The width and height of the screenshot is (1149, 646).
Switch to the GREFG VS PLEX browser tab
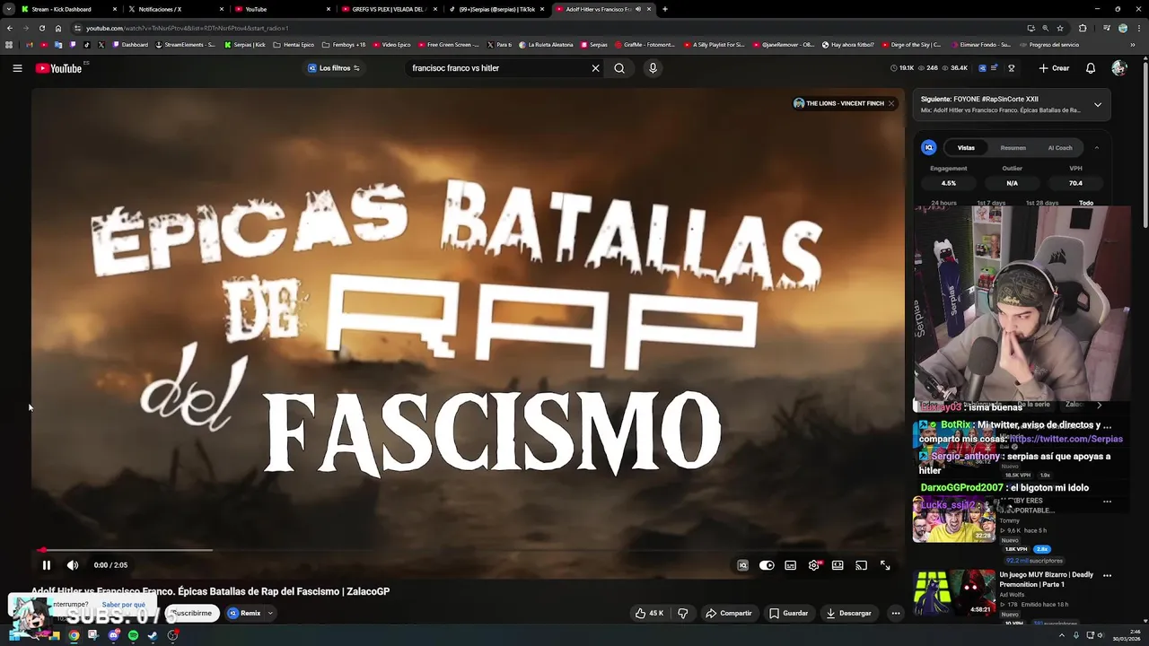click(388, 9)
